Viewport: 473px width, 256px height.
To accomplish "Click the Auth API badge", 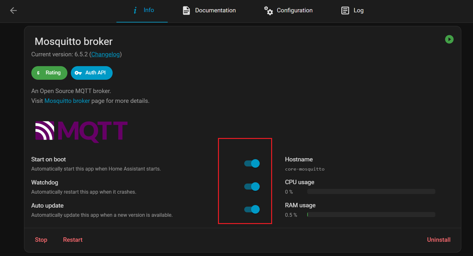I will click(92, 73).
